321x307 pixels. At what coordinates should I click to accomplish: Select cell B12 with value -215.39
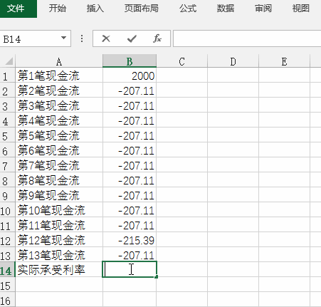tap(130, 240)
